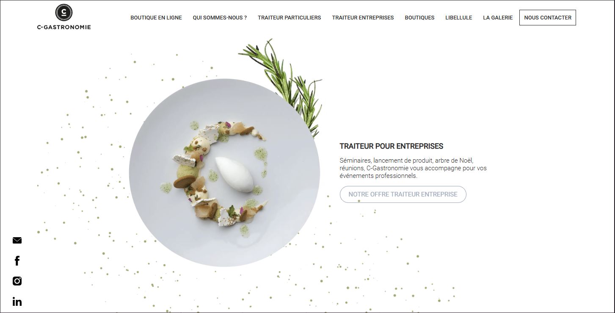
Task: Open the Boutique en ligne menu
Action: pyautogui.click(x=156, y=18)
